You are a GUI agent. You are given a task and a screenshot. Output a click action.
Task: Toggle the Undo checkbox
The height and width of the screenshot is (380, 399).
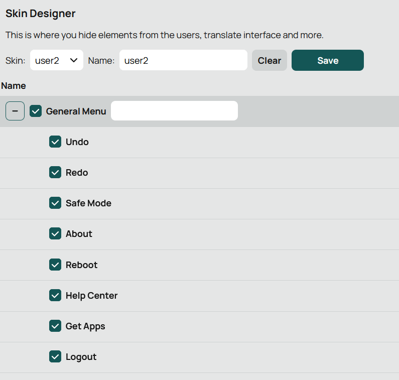tap(55, 142)
